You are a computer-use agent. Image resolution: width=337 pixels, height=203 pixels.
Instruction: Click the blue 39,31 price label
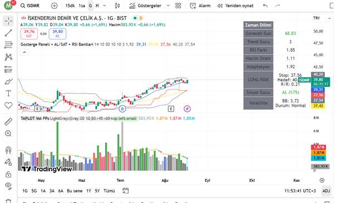click(x=318, y=90)
